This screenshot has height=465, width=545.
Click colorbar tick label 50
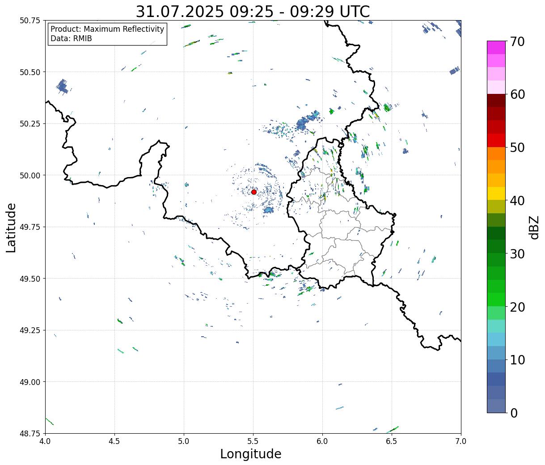tap(517, 148)
